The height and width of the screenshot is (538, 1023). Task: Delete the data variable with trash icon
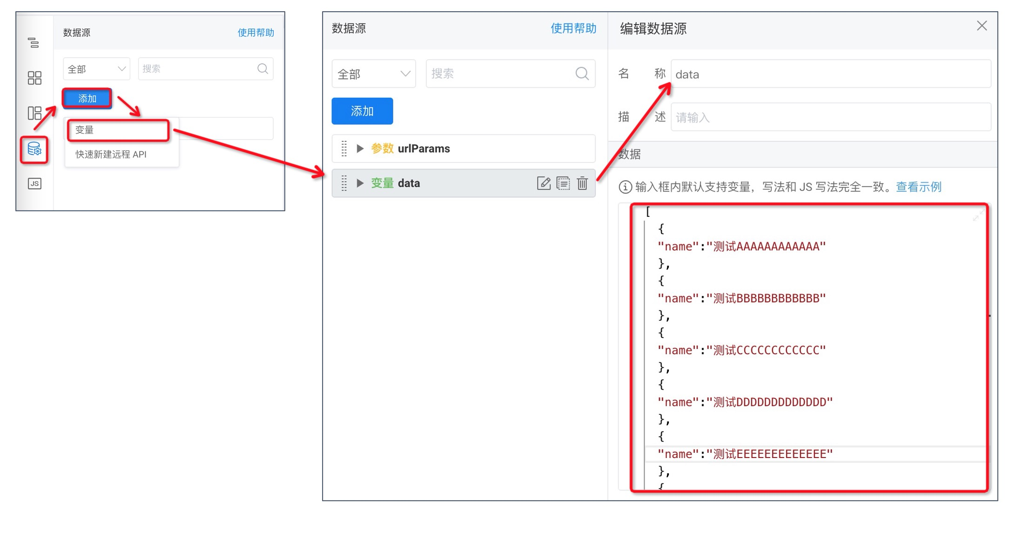pos(582,183)
